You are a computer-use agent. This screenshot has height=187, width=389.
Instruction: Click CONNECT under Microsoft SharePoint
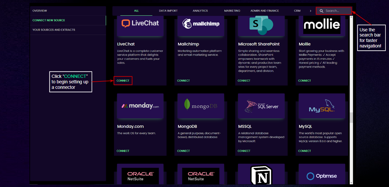[244, 81]
